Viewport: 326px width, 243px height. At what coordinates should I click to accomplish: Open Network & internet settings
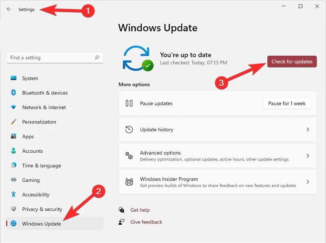(x=55, y=107)
